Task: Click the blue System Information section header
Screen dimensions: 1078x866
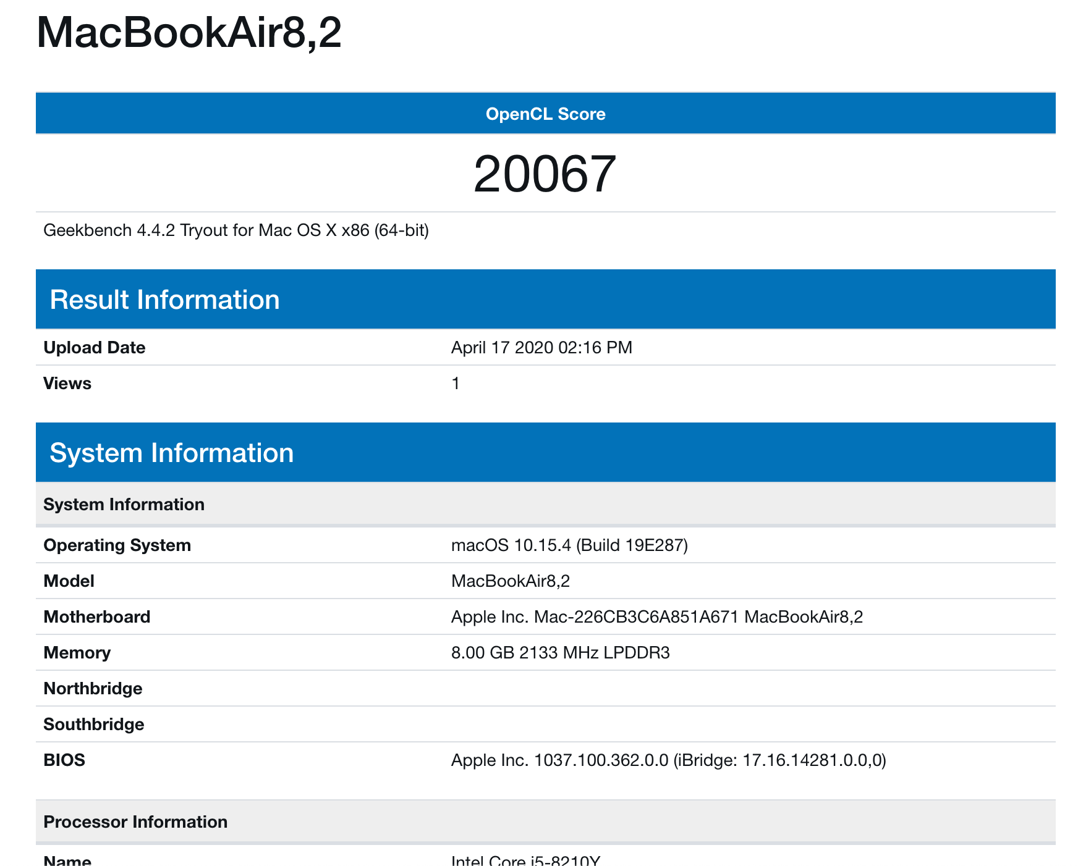Action: [546, 452]
